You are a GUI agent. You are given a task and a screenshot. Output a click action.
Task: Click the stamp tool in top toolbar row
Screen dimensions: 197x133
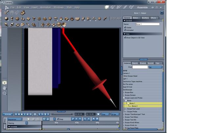click(23, 12)
